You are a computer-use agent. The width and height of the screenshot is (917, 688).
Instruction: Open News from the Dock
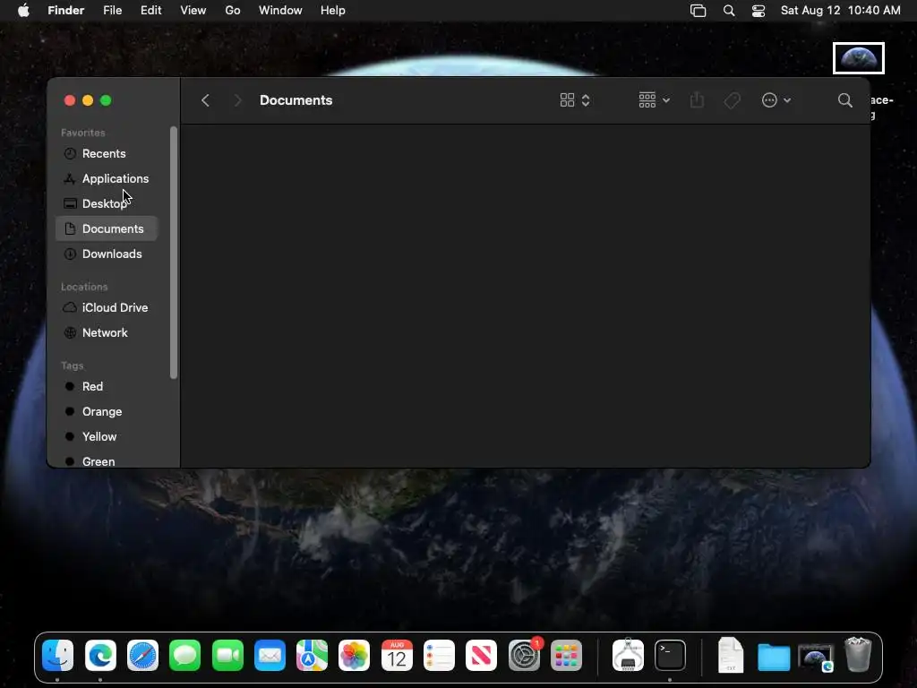[481, 655]
